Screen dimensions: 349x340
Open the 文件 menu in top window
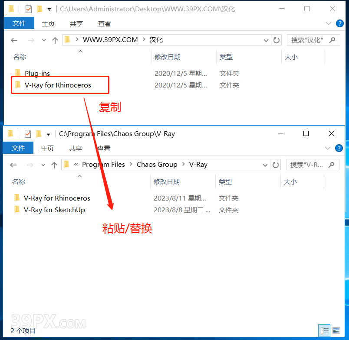(19, 23)
